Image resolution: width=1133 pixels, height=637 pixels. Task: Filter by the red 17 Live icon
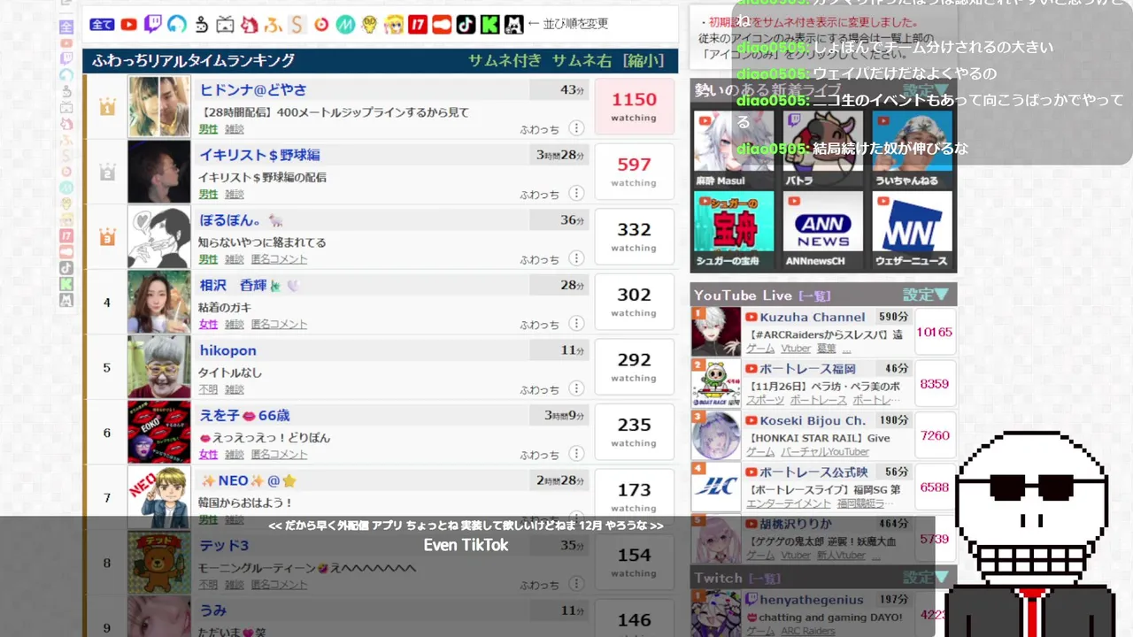(x=418, y=25)
